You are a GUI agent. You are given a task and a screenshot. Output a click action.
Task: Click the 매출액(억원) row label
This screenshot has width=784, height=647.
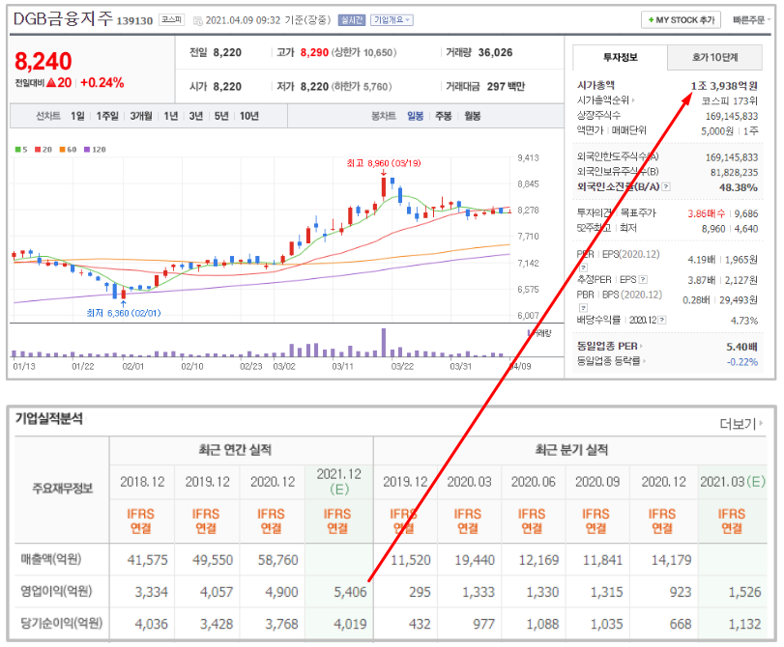tap(51, 559)
